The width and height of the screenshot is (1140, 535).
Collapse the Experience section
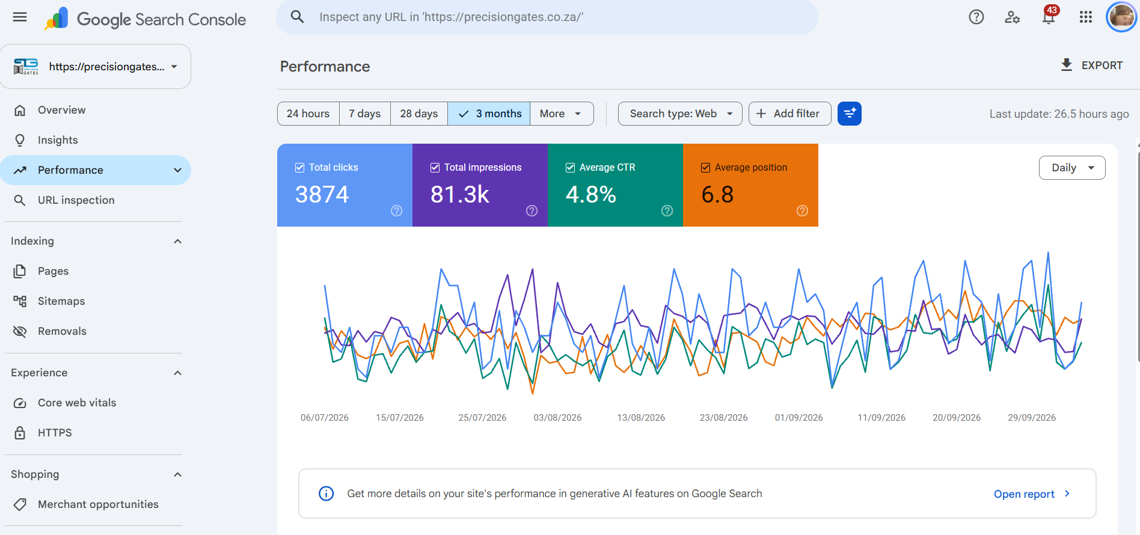pos(177,373)
